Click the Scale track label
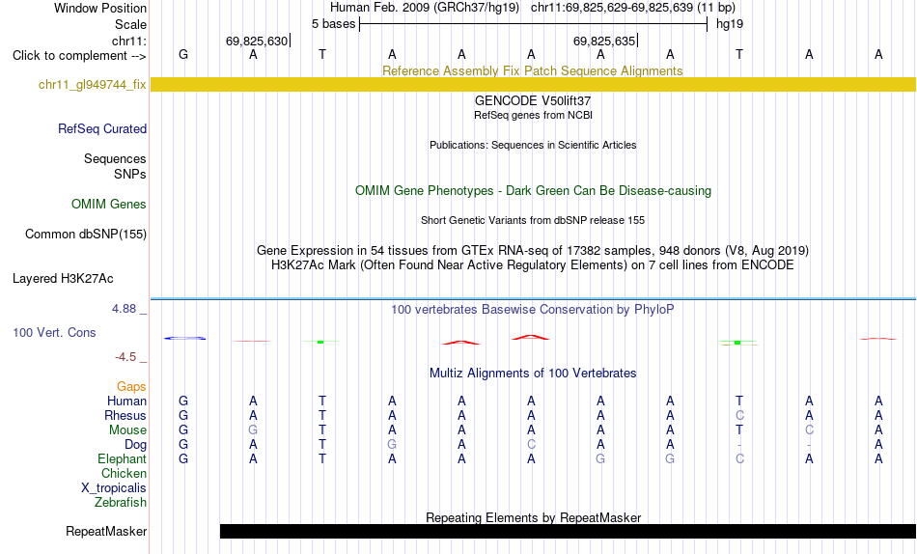917x554 pixels. point(130,24)
